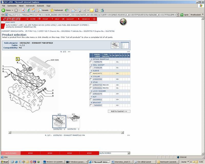Go to the browser Home page icon
The image size is (205, 164).
(x=34, y=10)
